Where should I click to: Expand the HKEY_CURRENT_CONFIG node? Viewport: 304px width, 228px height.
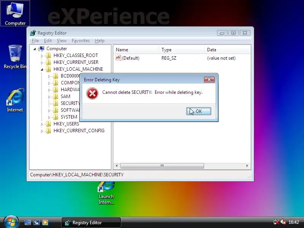coord(42,131)
